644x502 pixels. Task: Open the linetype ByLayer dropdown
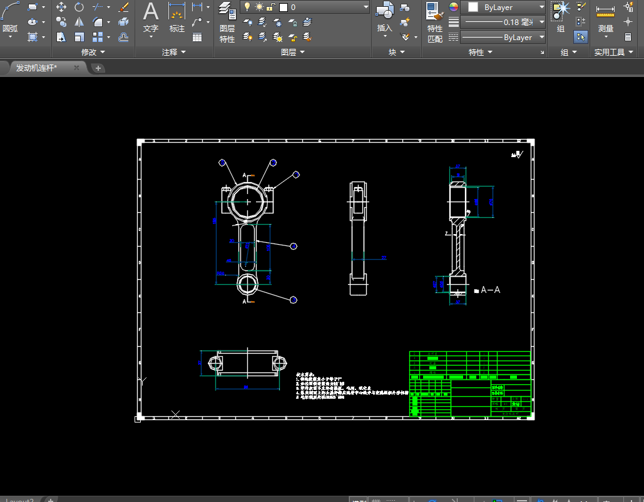tap(542, 38)
